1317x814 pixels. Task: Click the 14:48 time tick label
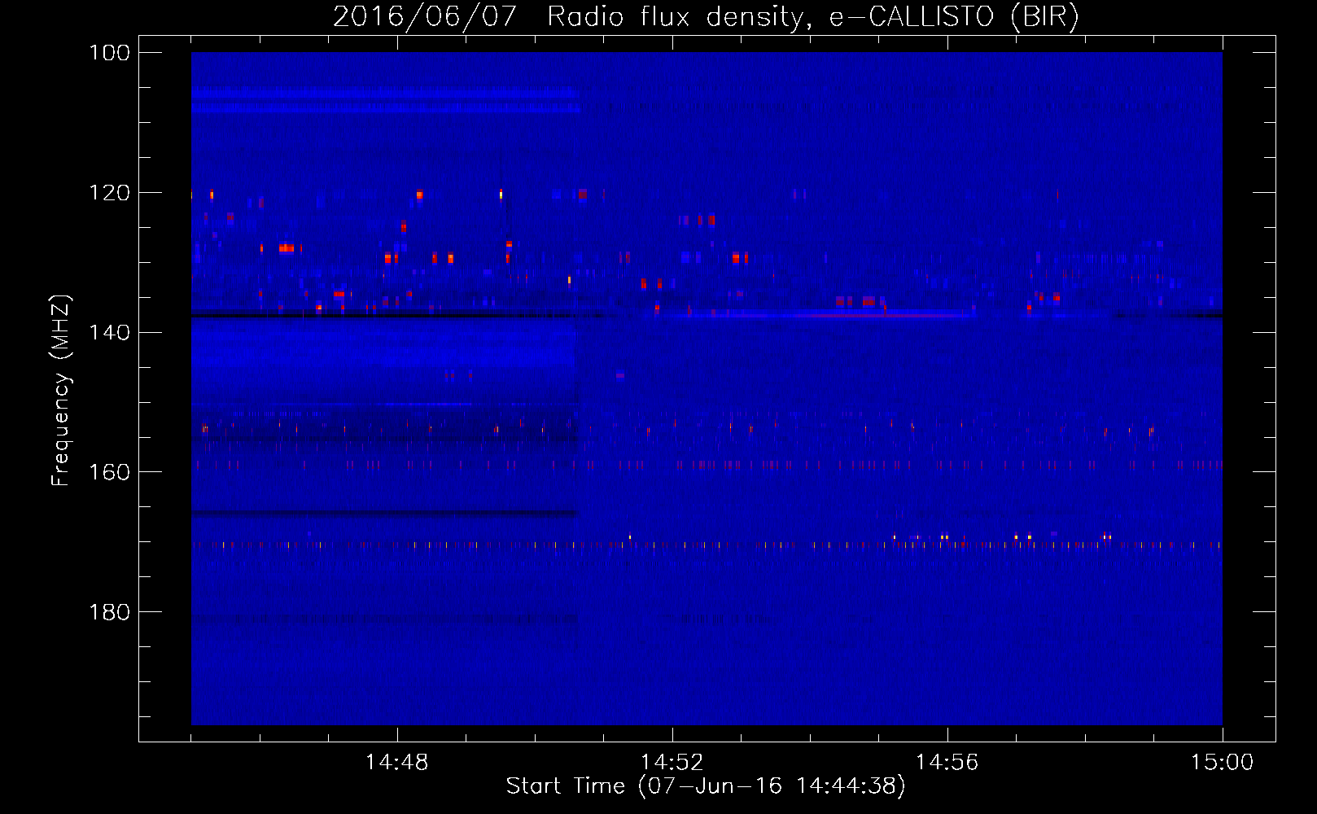click(x=396, y=763)
